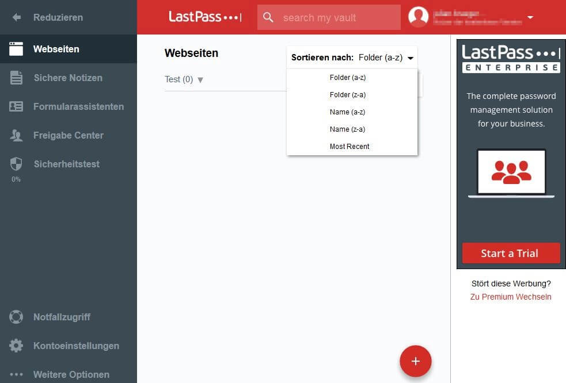Sort by Most Recent
566x383 pixels.
[350, 147]
